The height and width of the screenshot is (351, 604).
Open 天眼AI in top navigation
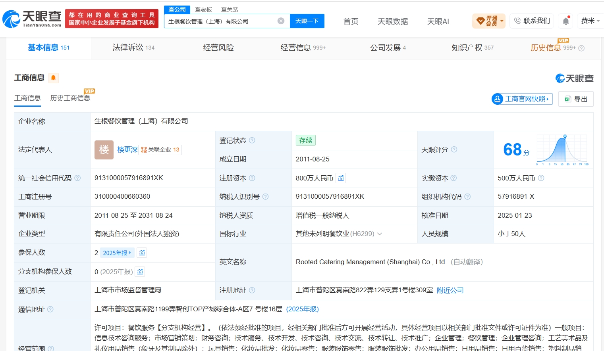click(x=438, y=21)
